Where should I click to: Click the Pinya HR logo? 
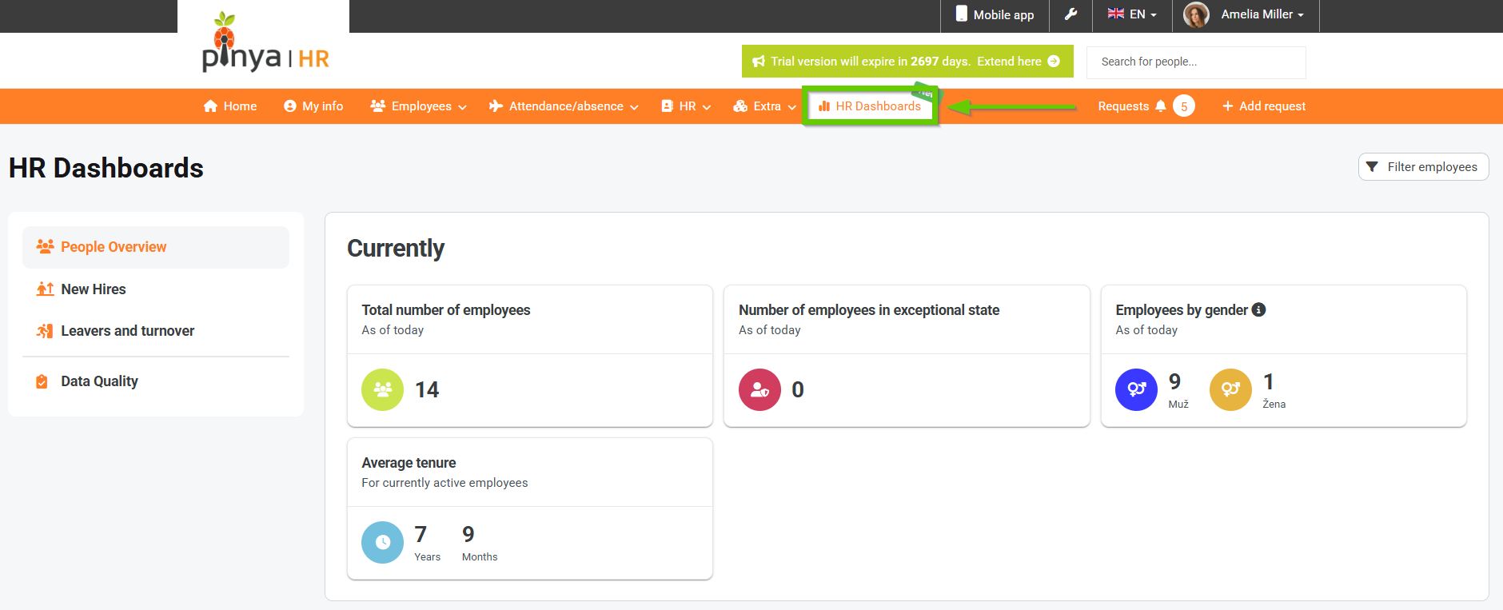(x=264, y=45)
